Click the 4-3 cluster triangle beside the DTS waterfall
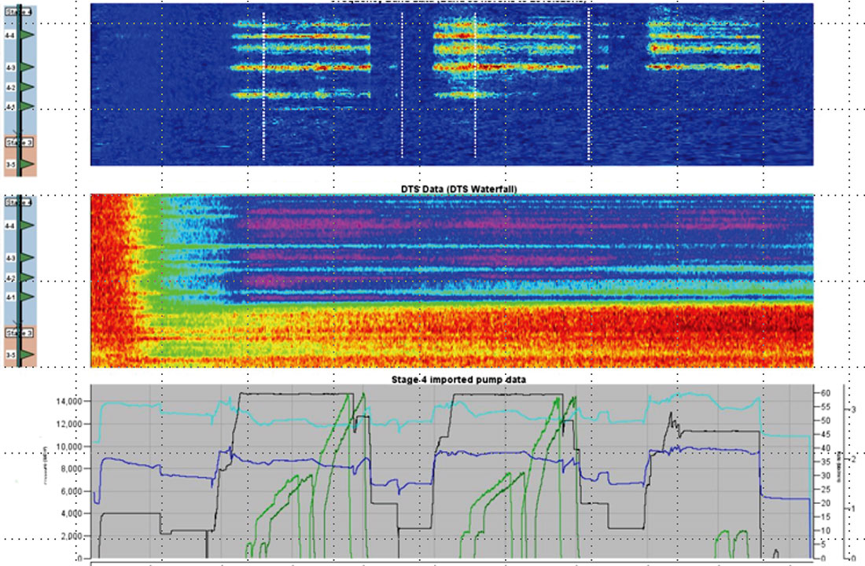Viewport: 865px width, 566px height. point(28,258)
